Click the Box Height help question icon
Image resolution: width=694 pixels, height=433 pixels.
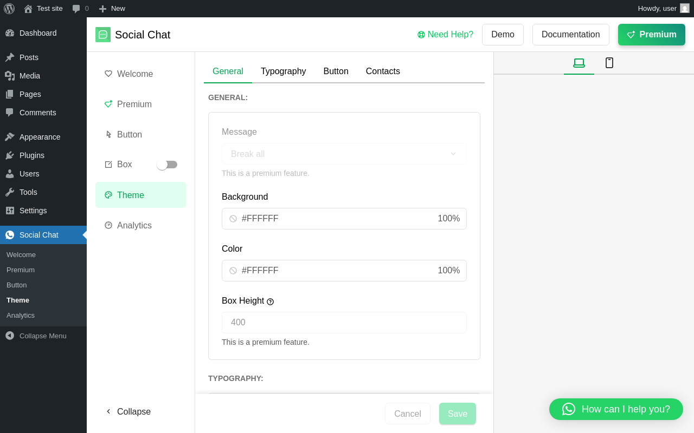click(x=271, y=301)
